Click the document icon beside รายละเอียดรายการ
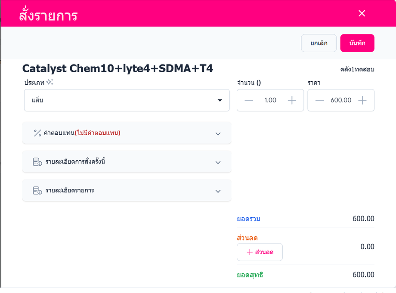This screenshot has width=396, height=293. 37,190
